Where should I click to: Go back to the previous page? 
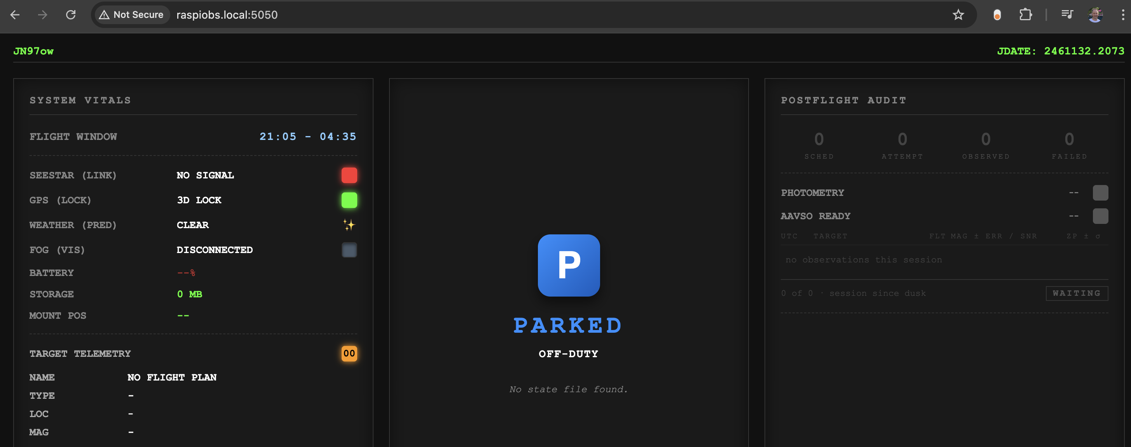click(x=15, y=15)
